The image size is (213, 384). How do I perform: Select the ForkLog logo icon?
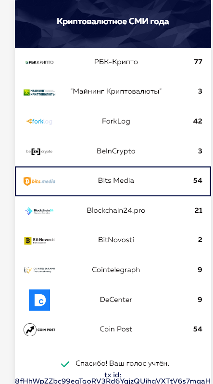(39, 122)
